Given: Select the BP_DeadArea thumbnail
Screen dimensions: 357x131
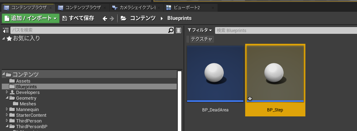Looking at the screenshot, I should 215,74.
